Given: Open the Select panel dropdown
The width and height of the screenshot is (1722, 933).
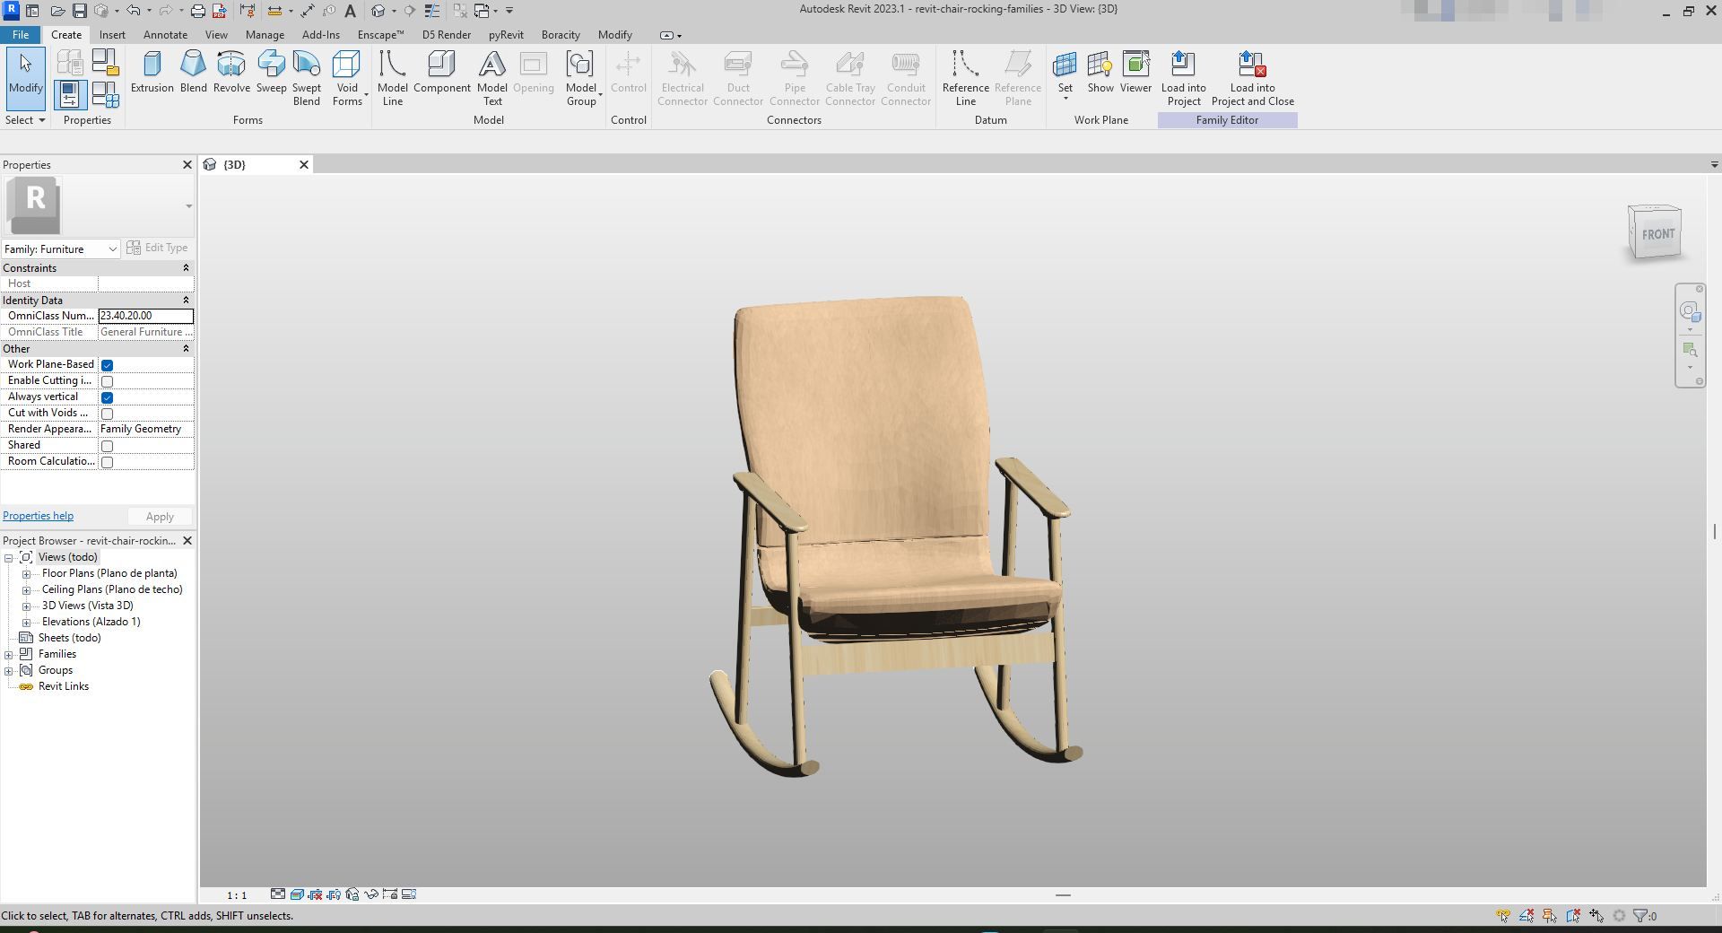Looking at the screenshot, I should tap(25, 120).
